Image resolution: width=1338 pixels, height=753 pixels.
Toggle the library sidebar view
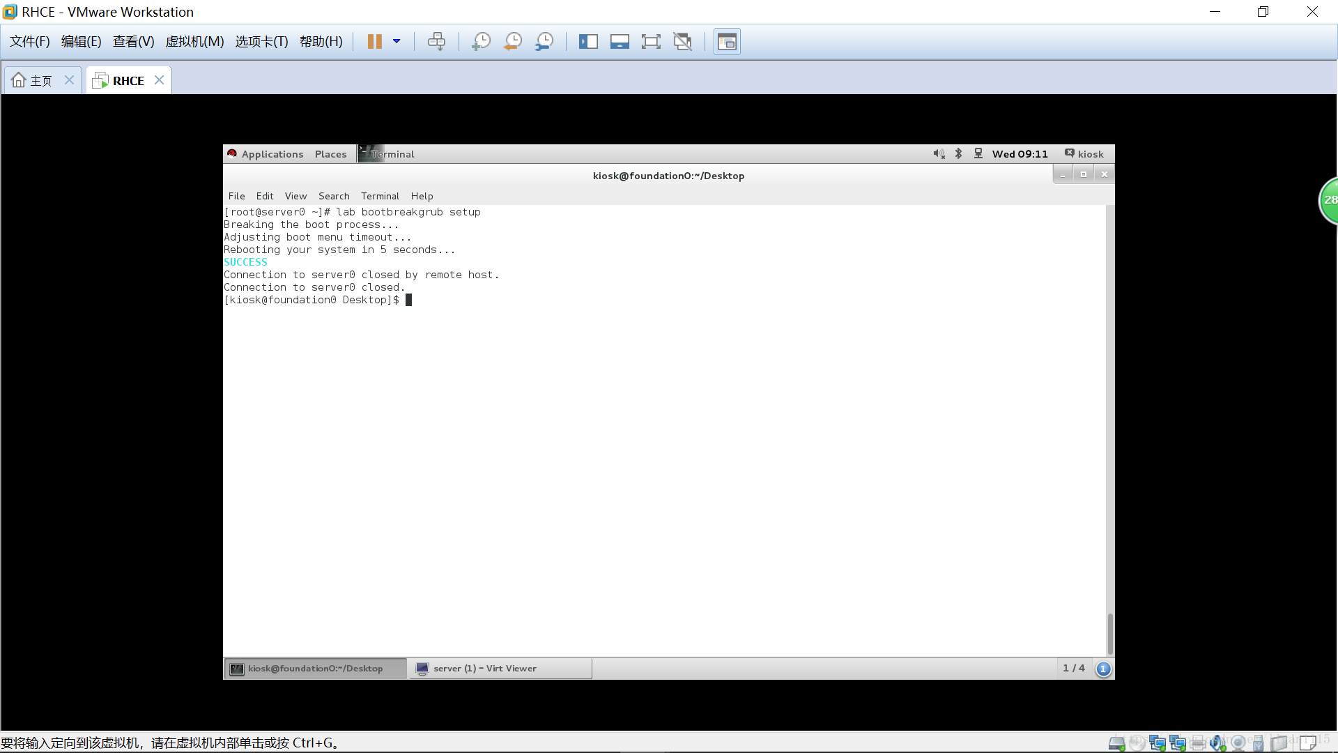click(588, 42)
